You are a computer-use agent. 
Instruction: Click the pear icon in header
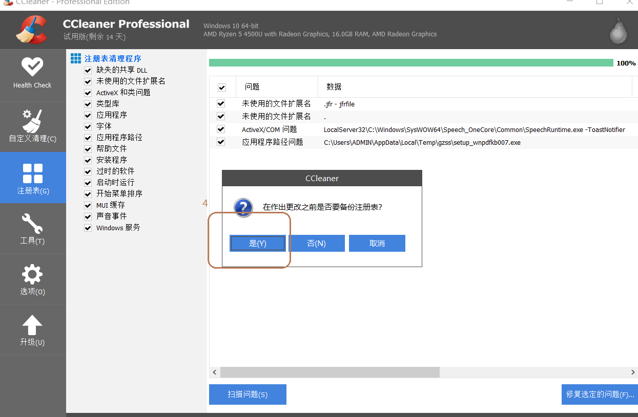tap(618, 31)
